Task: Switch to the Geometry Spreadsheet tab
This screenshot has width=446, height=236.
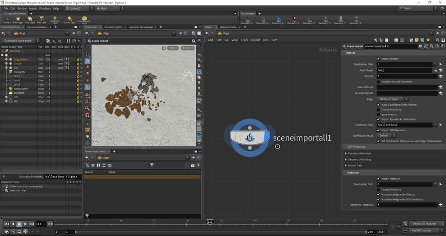Action: tap(140, 27)
